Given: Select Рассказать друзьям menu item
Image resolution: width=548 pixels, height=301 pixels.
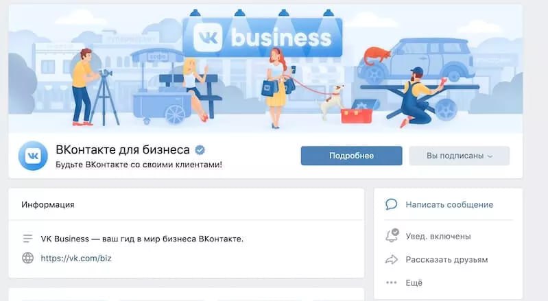Looking at the screenshot, I should [x=446, y=260].
